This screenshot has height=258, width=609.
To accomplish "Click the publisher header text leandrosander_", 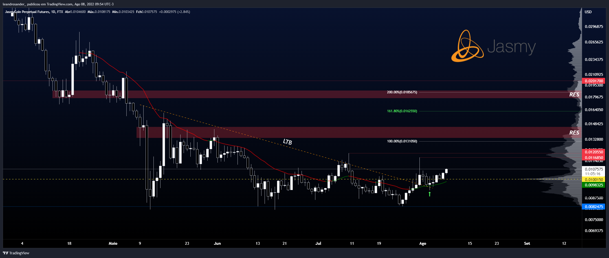I will [x=14, y=4].
